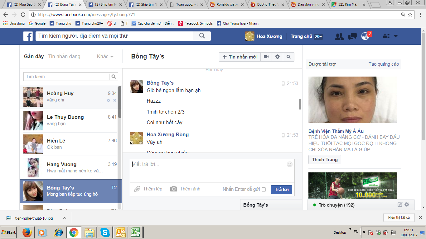Screen dimensions: 426x239
Task: Click the search-in-conversation magnifier icon
Action: coord(288,57)
